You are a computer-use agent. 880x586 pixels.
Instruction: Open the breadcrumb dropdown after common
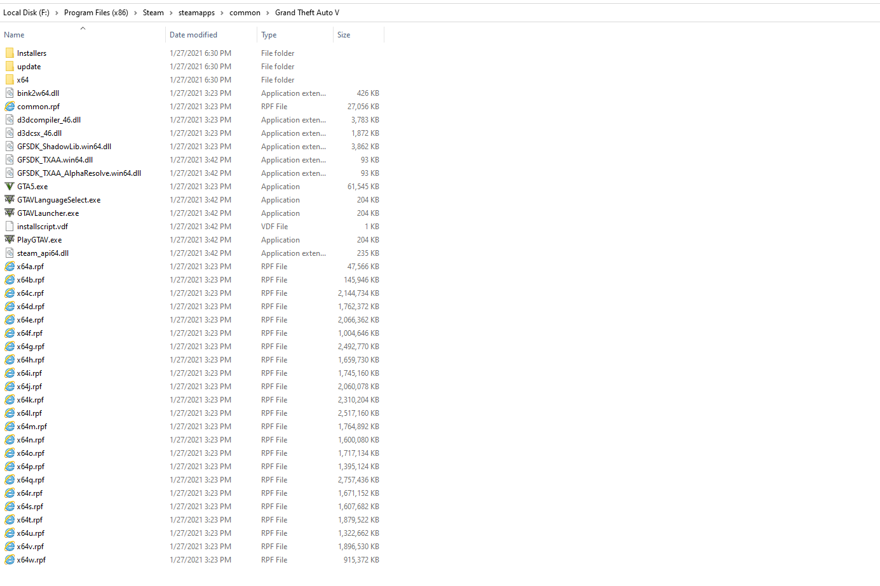(x=267, y=12)
